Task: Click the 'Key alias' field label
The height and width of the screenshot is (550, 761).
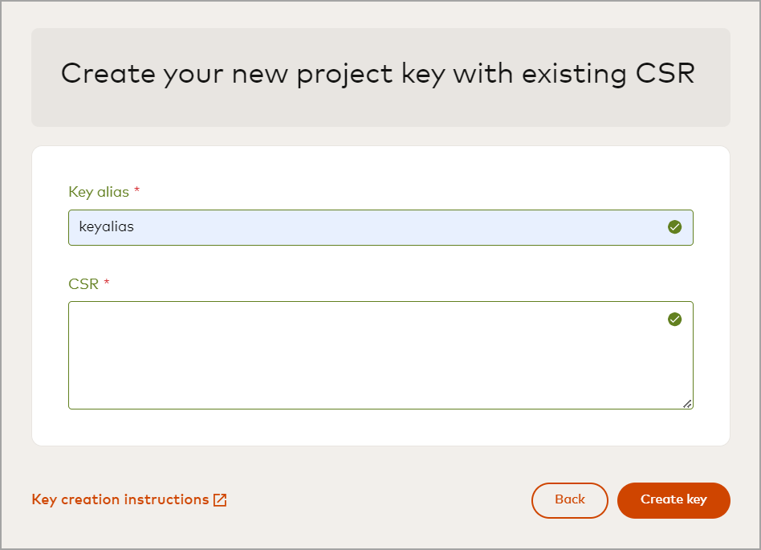Action: click(99, 192)
